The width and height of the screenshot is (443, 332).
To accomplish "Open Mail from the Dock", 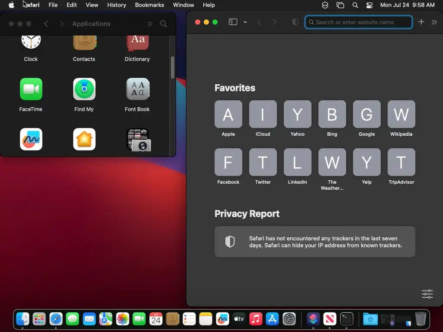I will click(x=89, y=319).
